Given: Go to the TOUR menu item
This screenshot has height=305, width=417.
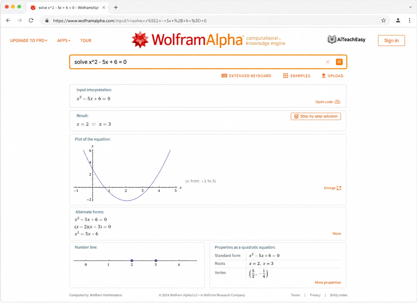Looking at the screenshot, I should pyautogui.click(x=85, y=40).
